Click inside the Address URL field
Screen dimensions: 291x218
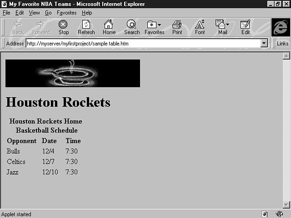pos(141,44)
